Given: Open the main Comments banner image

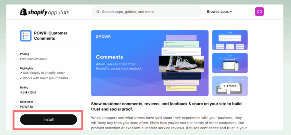Looking at the screenshot, I should tap(150, 63).
